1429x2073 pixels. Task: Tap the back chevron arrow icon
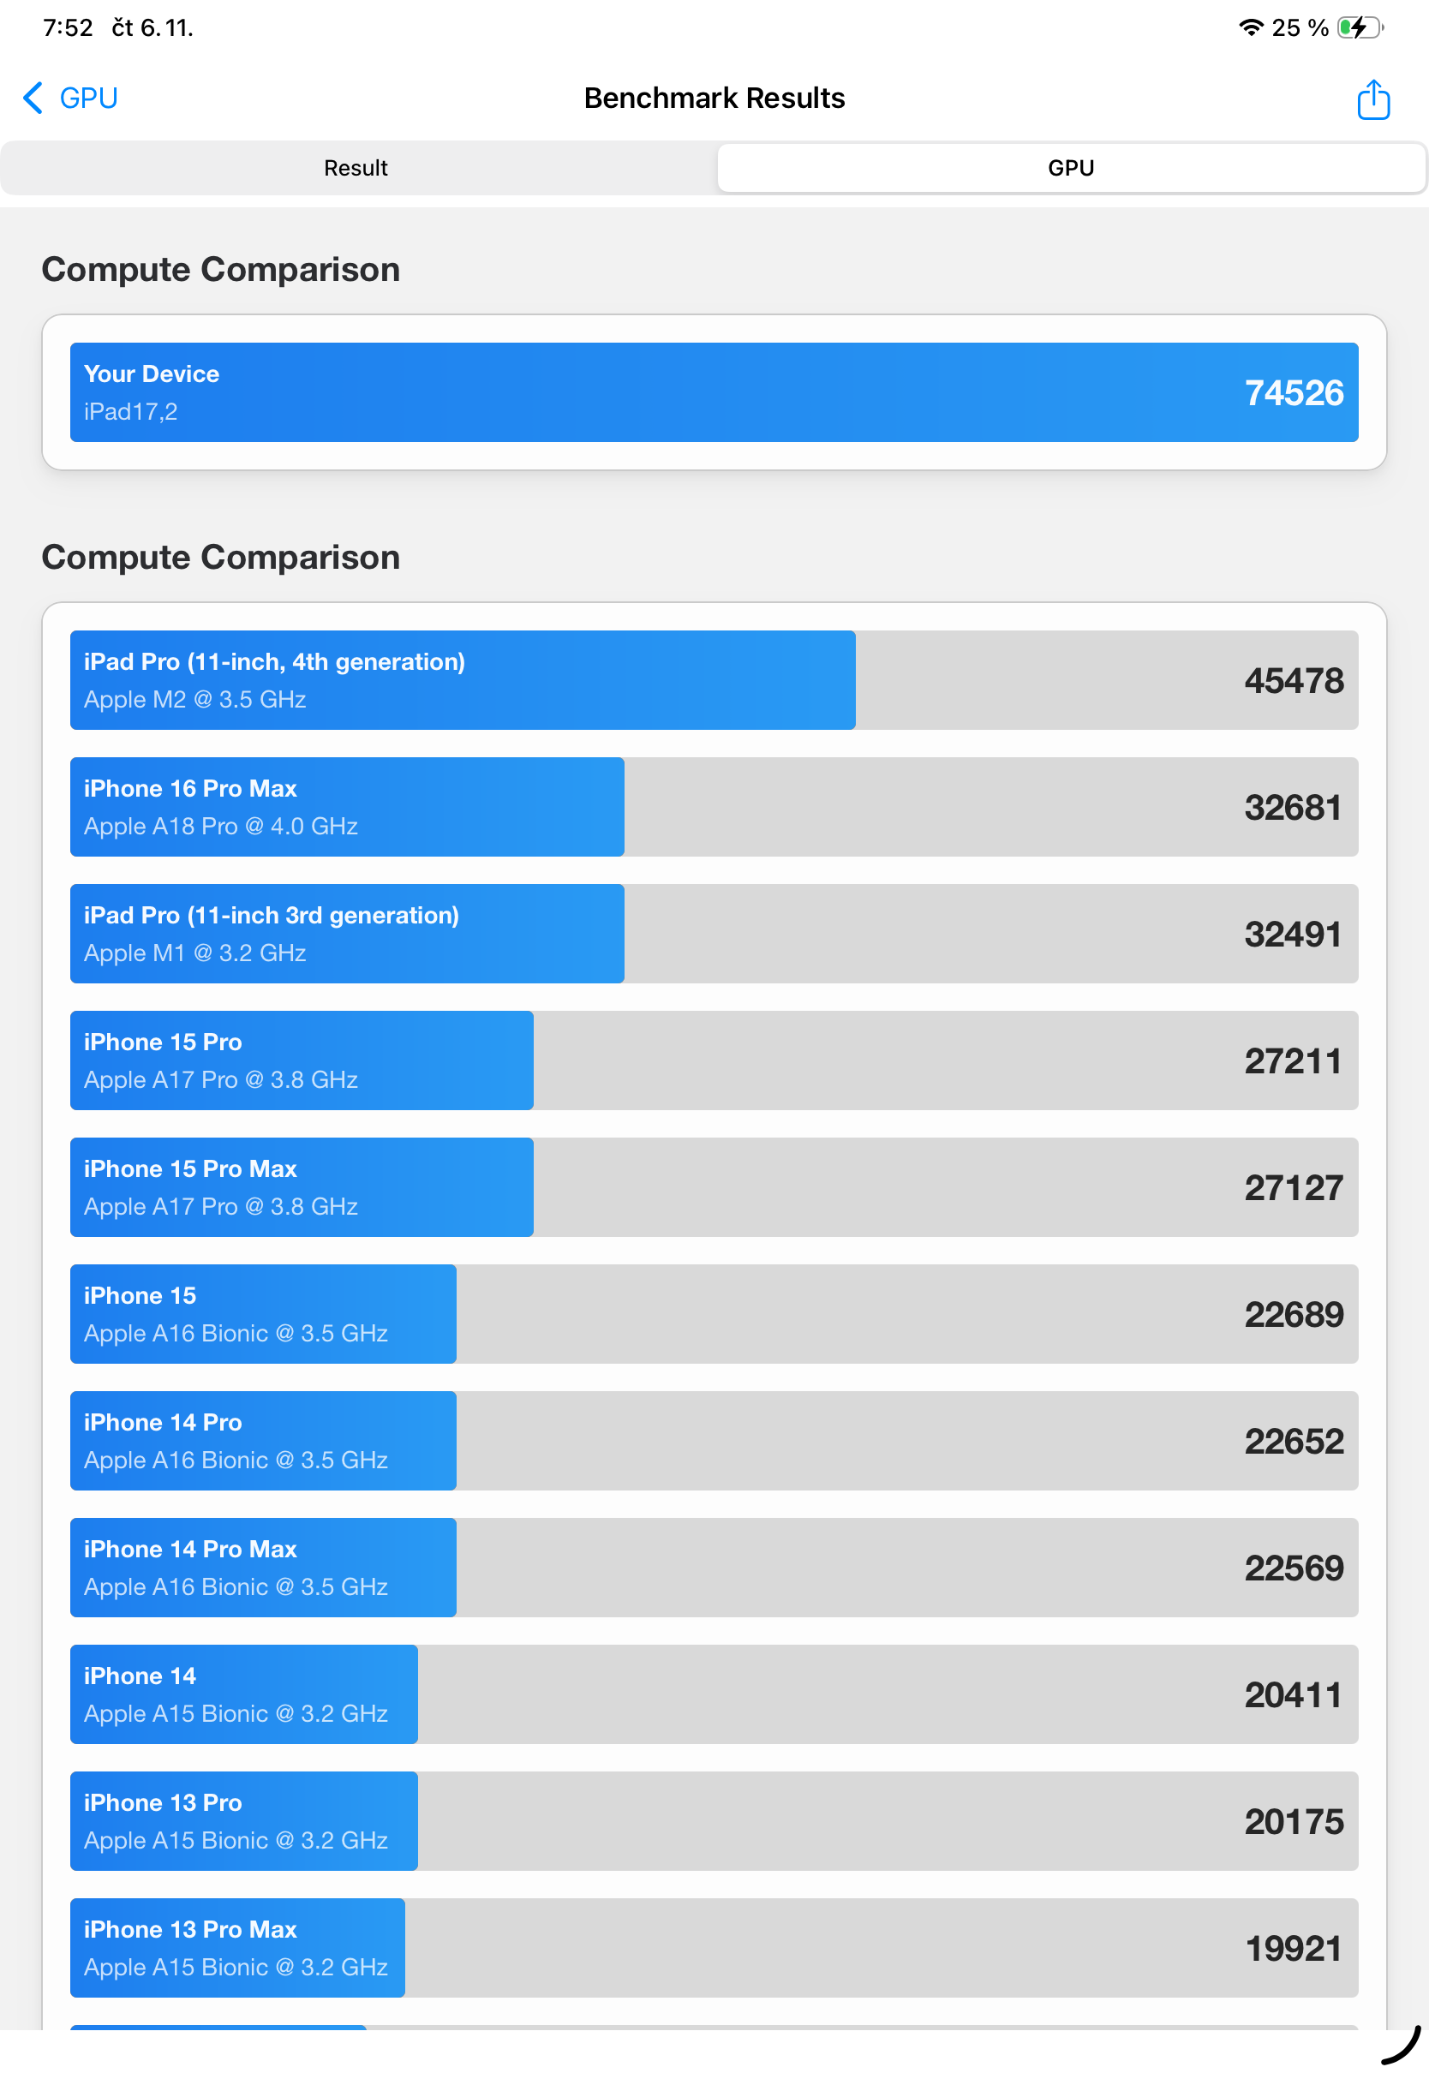[33, 98]
